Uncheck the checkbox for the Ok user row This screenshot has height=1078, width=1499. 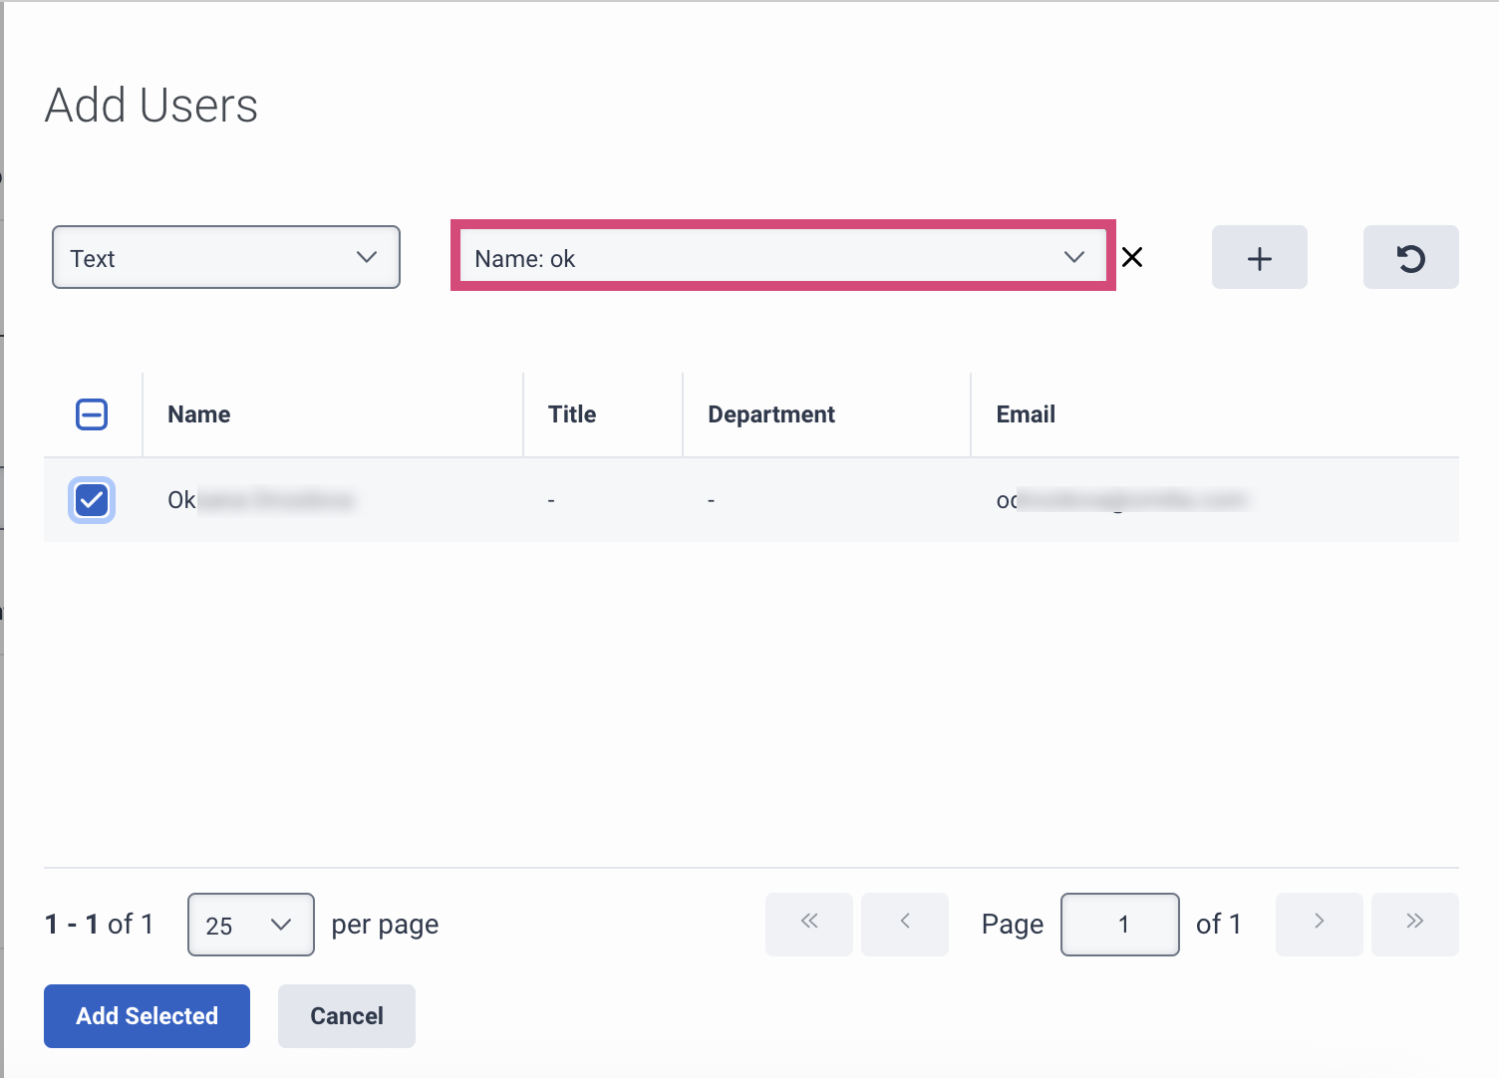pyautogui.click(x=92, y=500)
